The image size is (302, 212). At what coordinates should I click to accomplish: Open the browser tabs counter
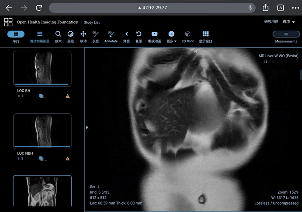tap(280, 8)
